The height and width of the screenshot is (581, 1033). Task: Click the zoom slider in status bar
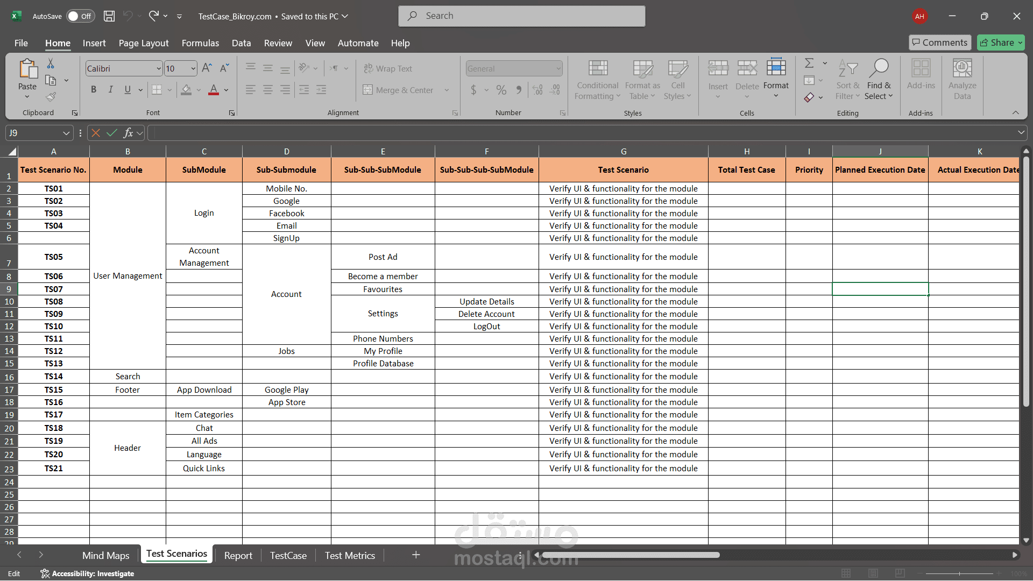point(959,573)
